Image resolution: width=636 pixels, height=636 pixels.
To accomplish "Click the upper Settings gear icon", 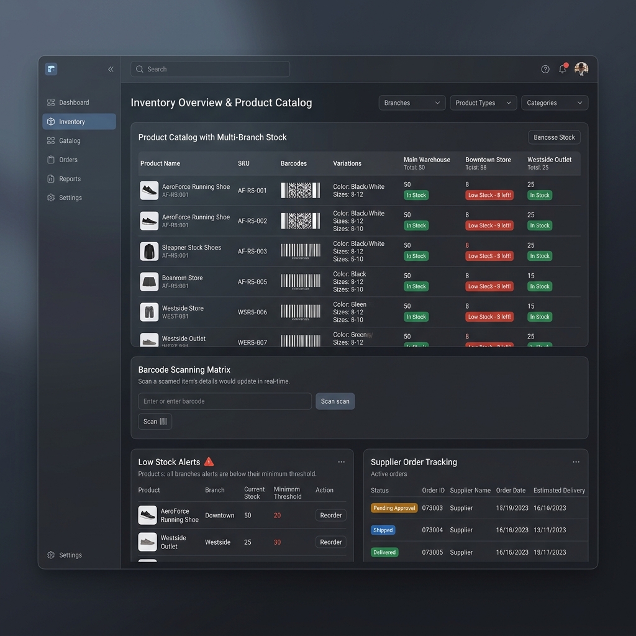I will click(51, 198).
